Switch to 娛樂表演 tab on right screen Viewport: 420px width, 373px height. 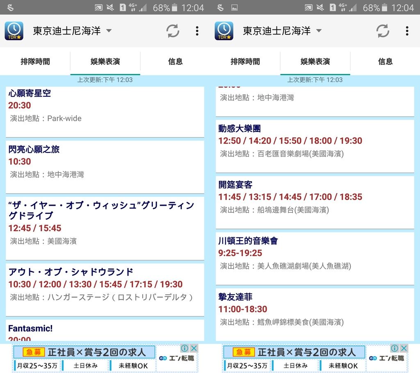(x=315, y=61)
